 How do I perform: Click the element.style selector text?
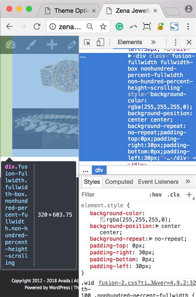point(102,205)
